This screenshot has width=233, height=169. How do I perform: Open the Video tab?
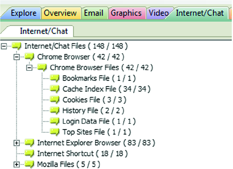click(159, 13)
